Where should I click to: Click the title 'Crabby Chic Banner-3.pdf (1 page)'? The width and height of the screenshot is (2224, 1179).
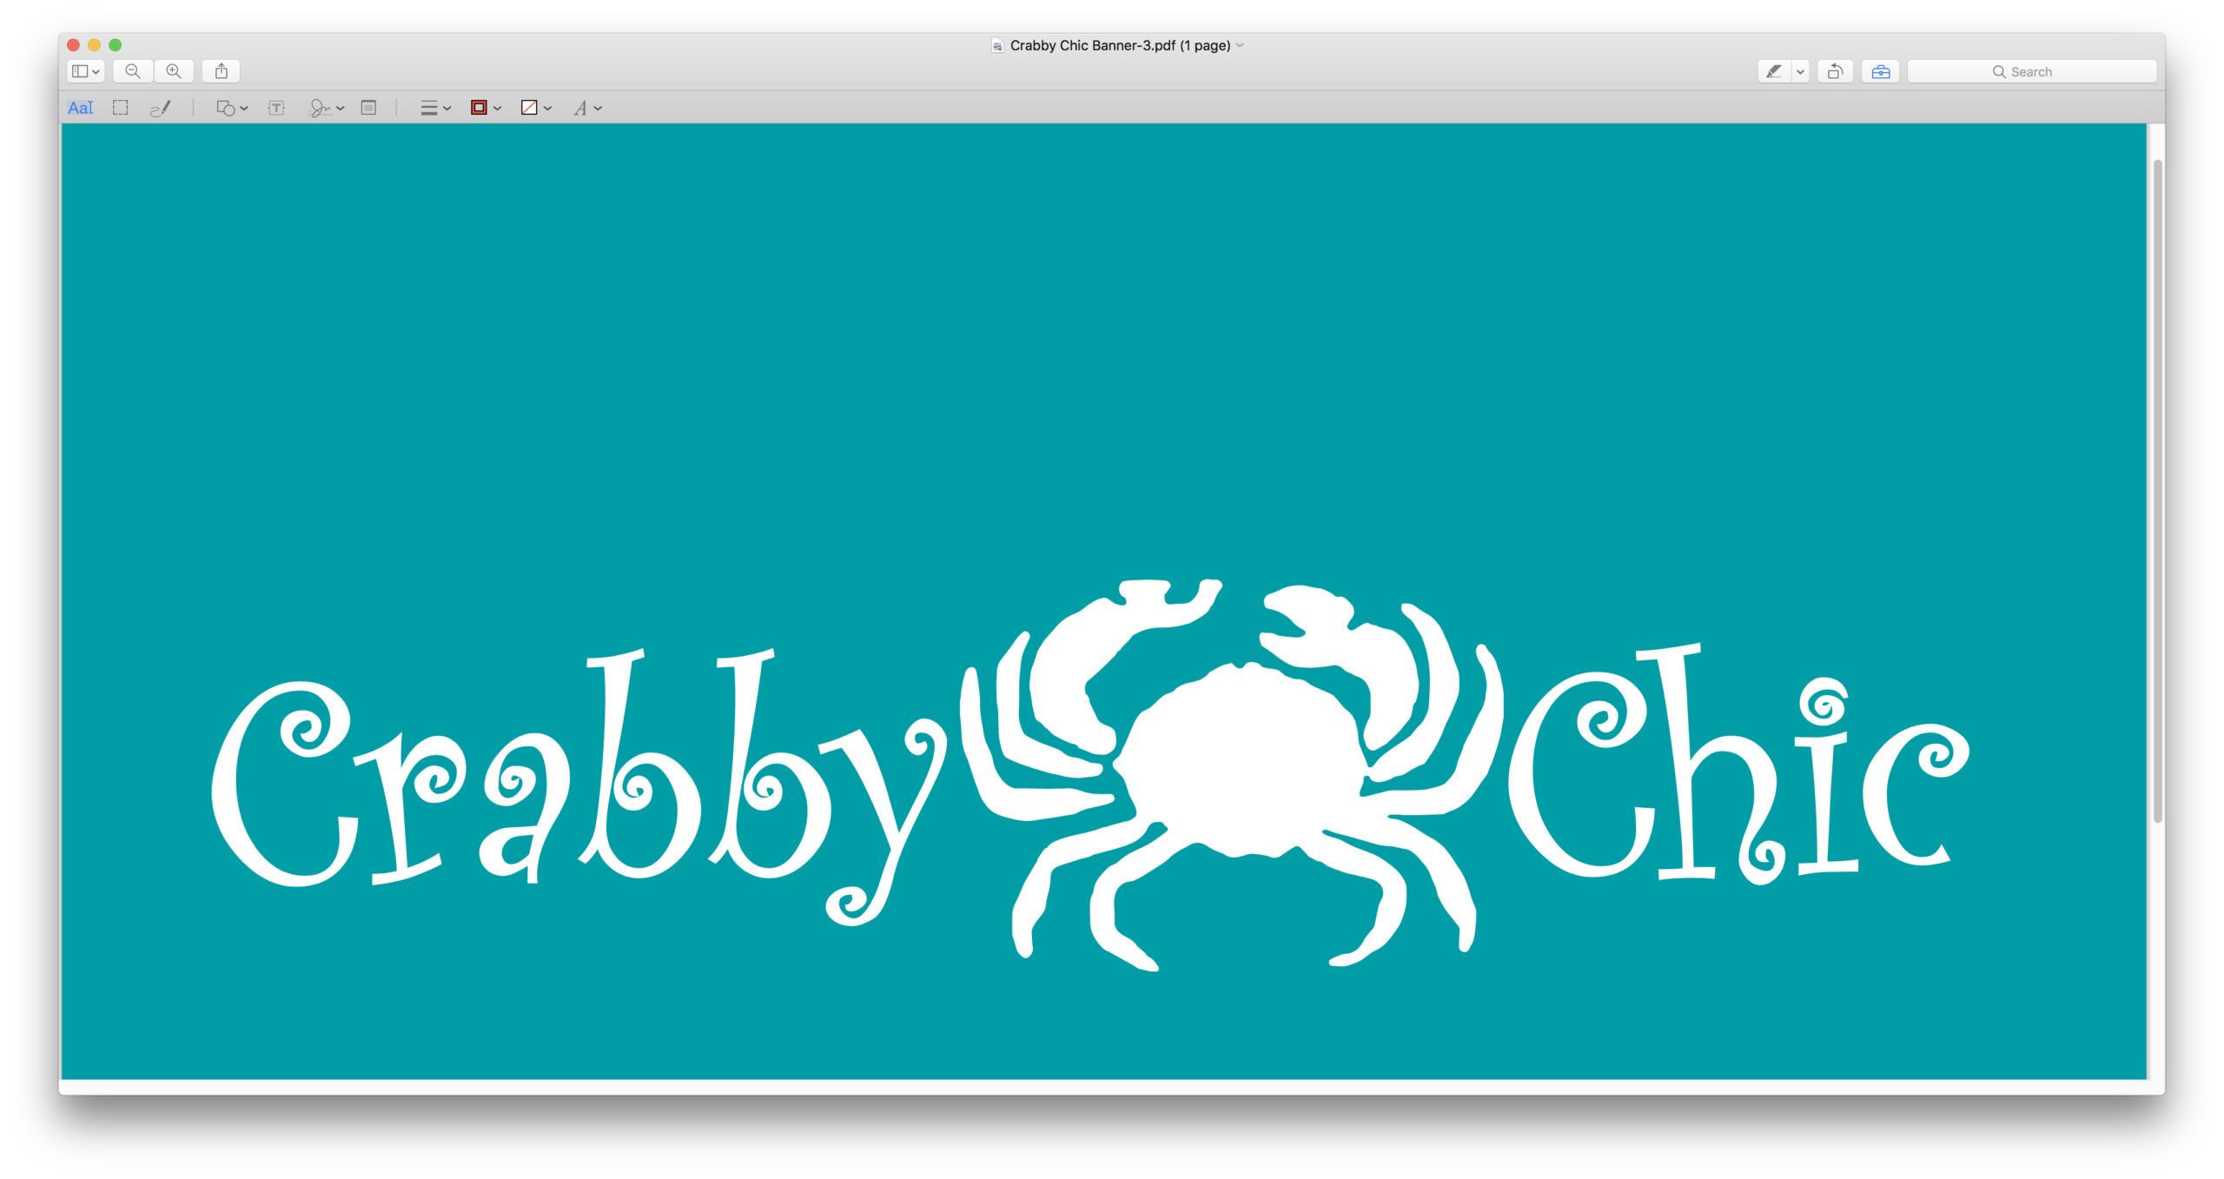[x=1120, y=45]
